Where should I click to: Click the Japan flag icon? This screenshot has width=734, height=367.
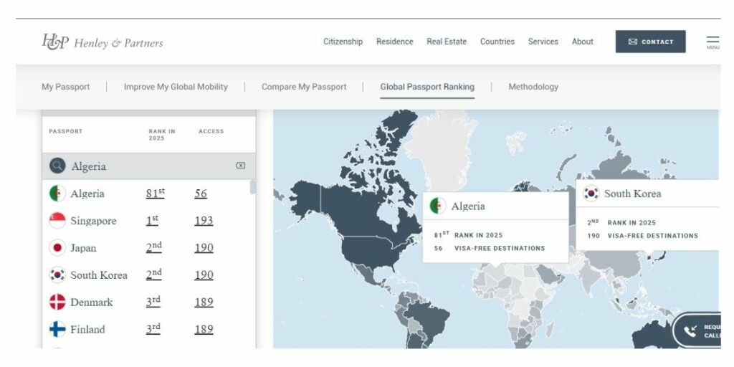click(x=57, y=247)
